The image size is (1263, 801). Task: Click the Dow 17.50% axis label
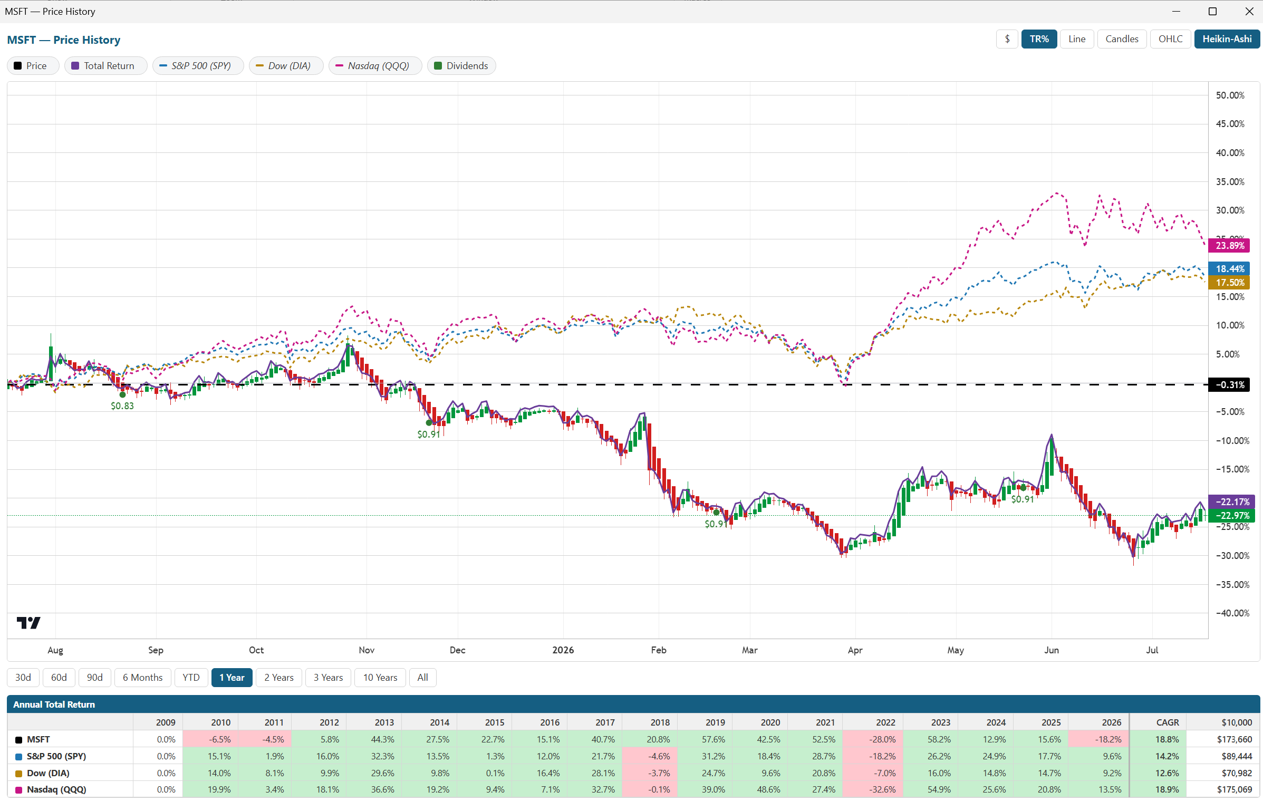point(1229,282)
